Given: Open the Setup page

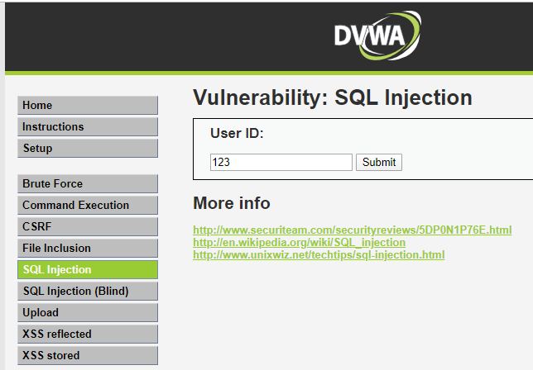Looking at the screenshot, I should (87, 149).
